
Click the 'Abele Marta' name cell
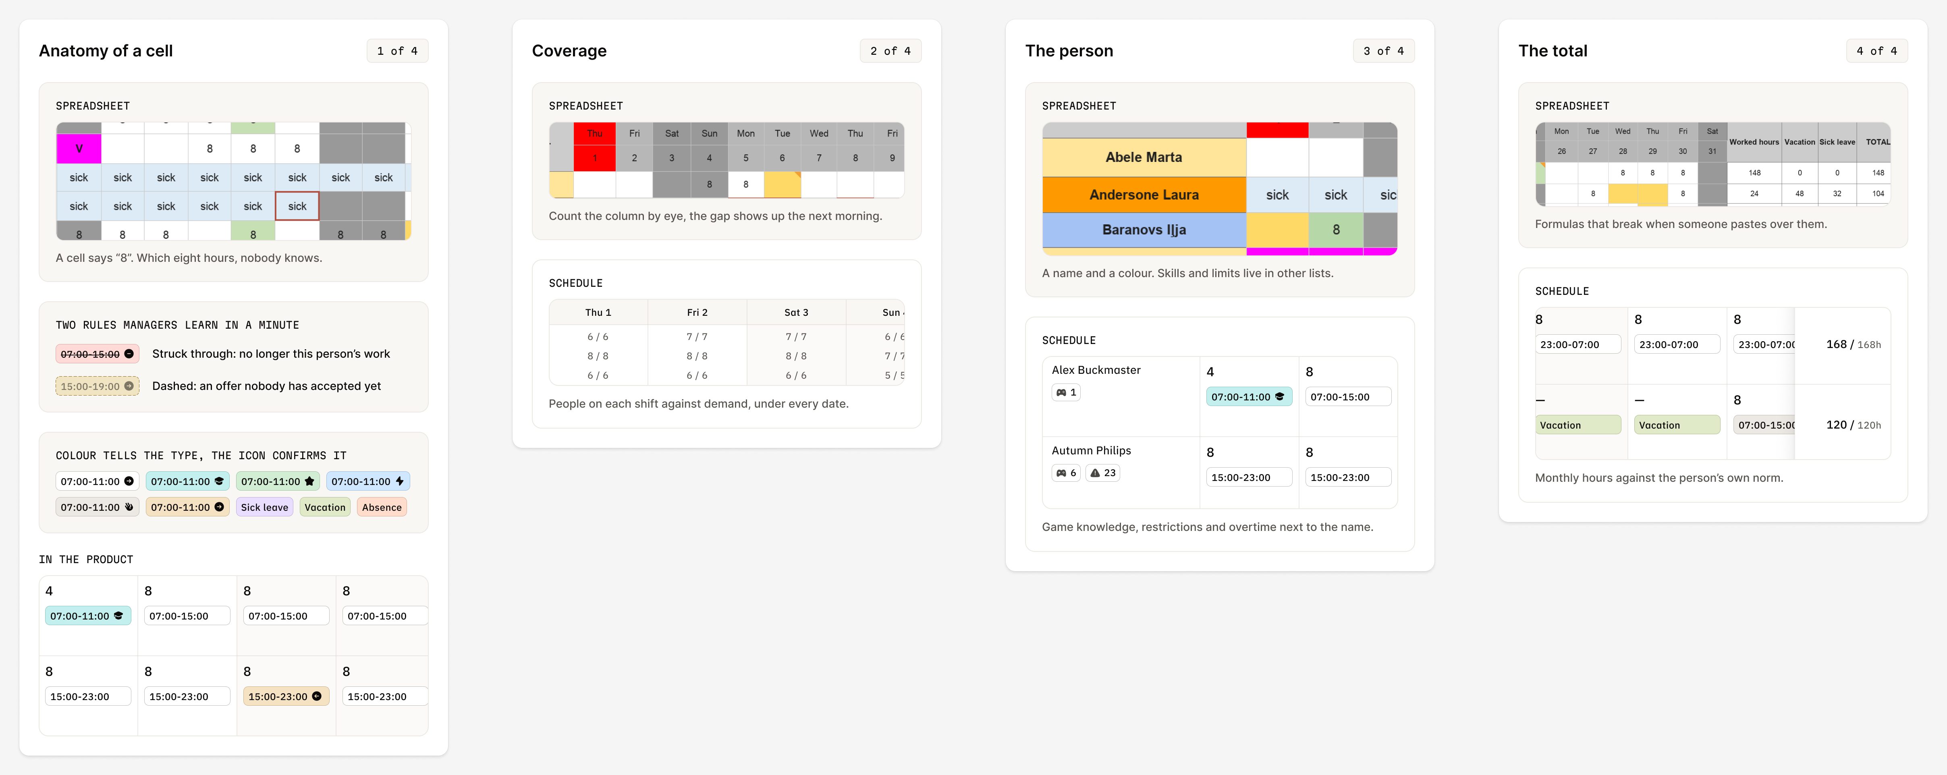(1144, 157)
